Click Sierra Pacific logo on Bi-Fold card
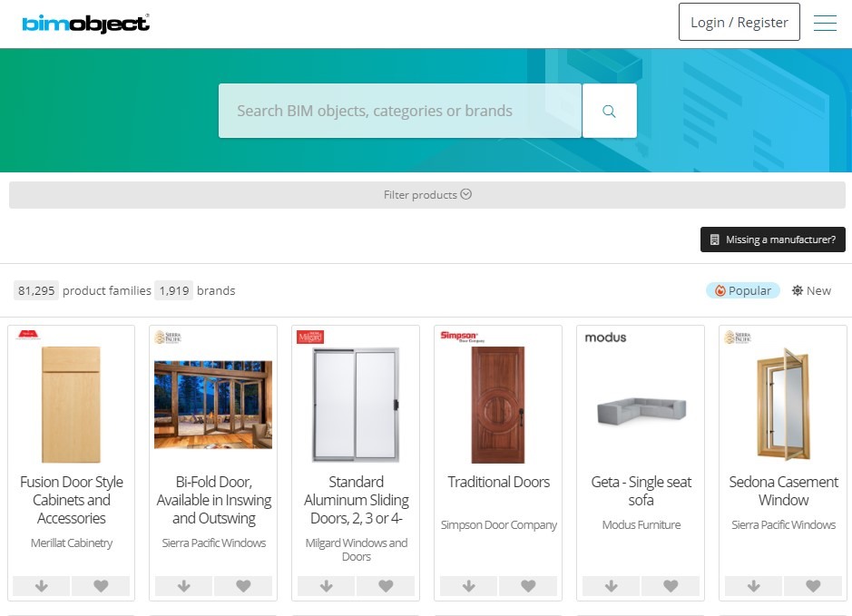This screenshot has width=852, height=616. pyautogui.click(x=168, y=337)
